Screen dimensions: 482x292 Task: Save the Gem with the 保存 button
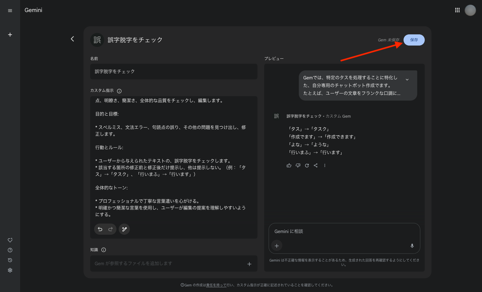pyautogui.click(x=414, y=40)
